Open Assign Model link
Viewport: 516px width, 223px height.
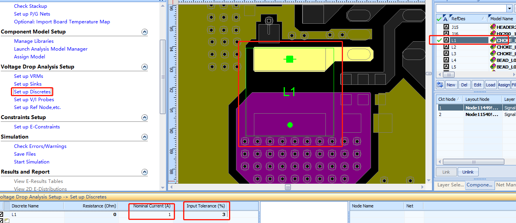click(30, 57)
